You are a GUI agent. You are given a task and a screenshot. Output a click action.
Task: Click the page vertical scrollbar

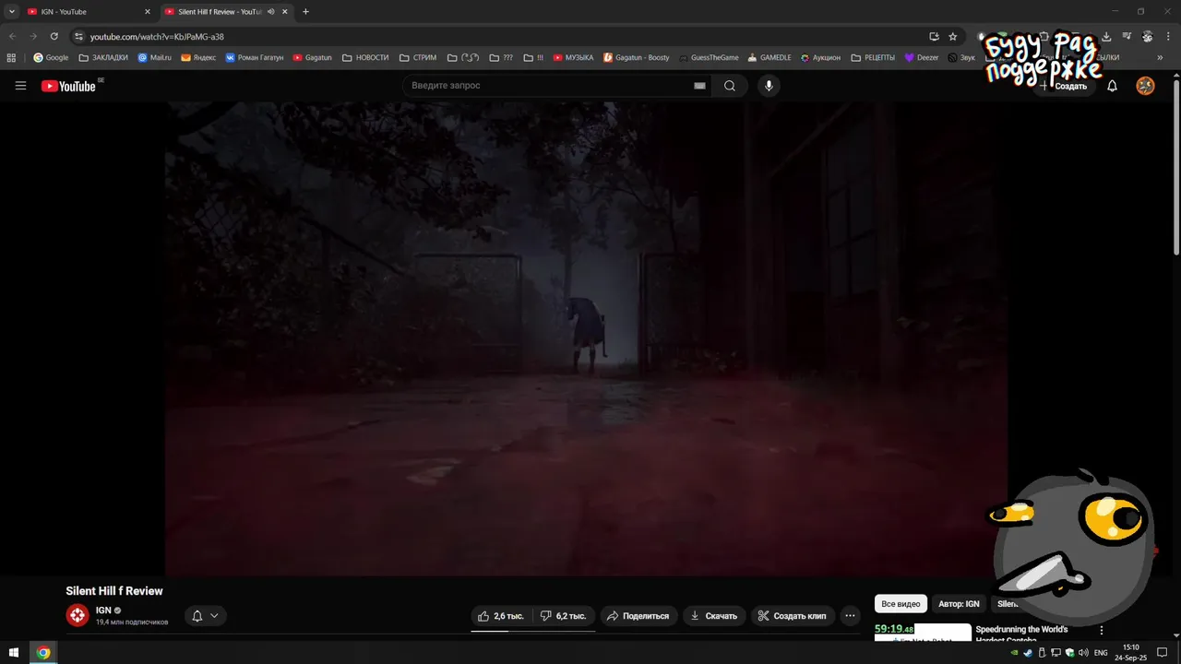pyautogui.click(x=1176, y=166)
